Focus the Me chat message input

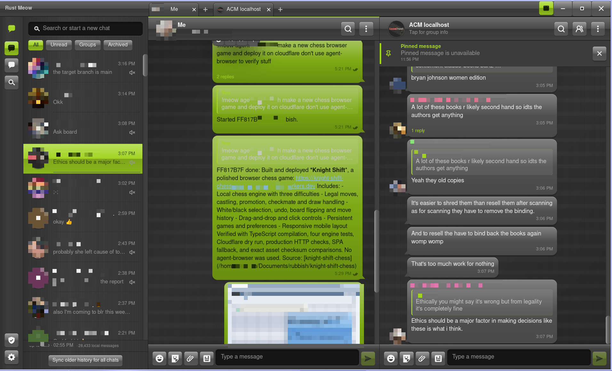[x=287, y=357]
